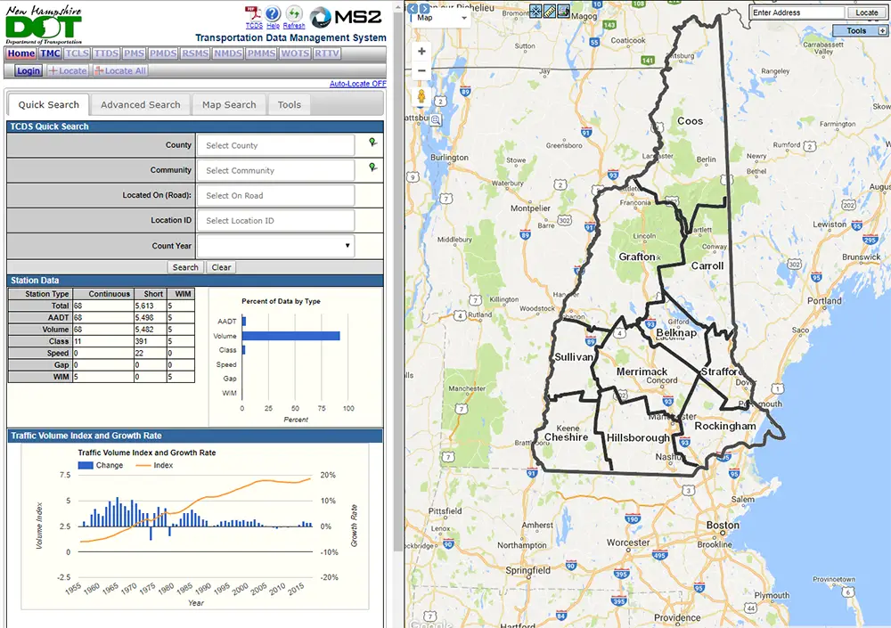Viewport: 891px width, 628px height.
Task: Go to next map extent arrow
Action: click(424, 8)
